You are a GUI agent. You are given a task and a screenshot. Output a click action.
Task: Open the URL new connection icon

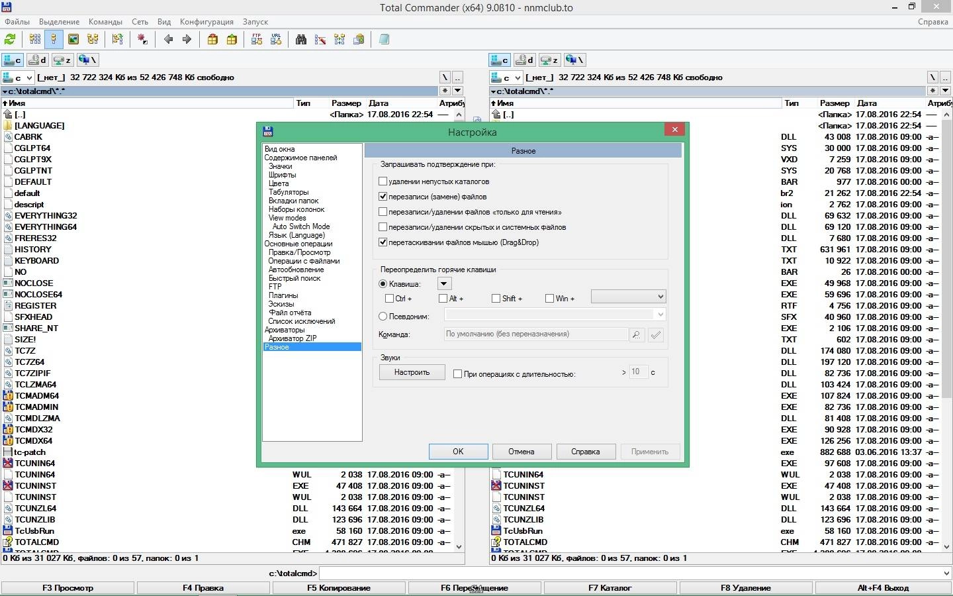pos(276,40)
